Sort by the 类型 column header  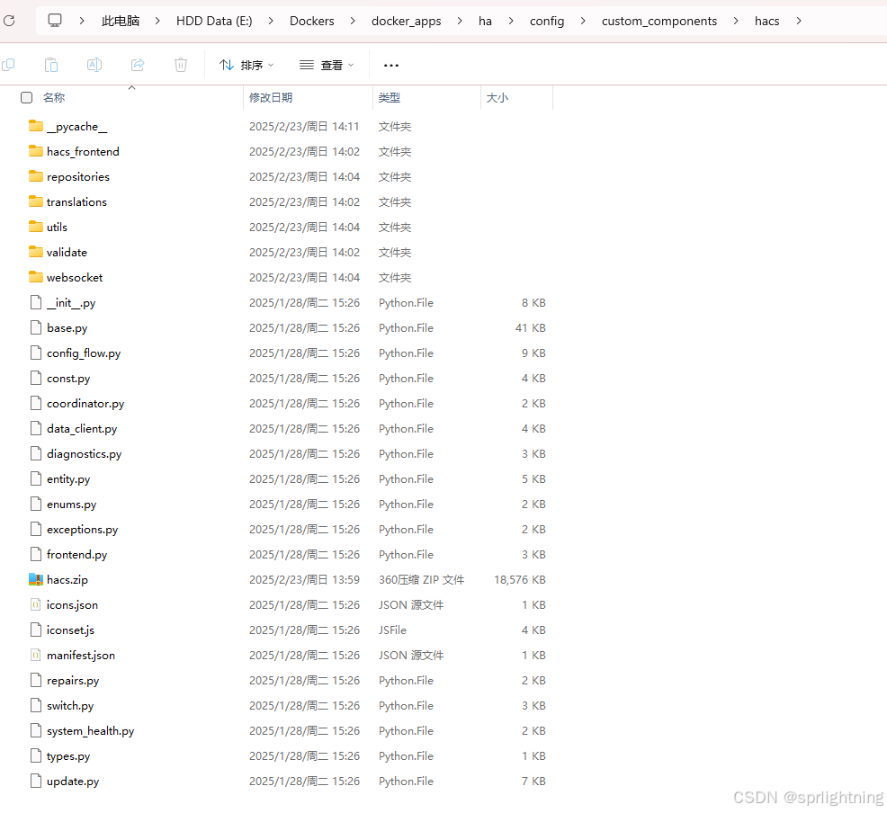[390, 98]
